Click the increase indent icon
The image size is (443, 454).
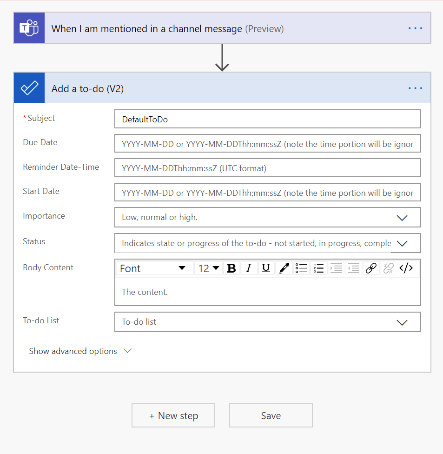coord(336,268)
